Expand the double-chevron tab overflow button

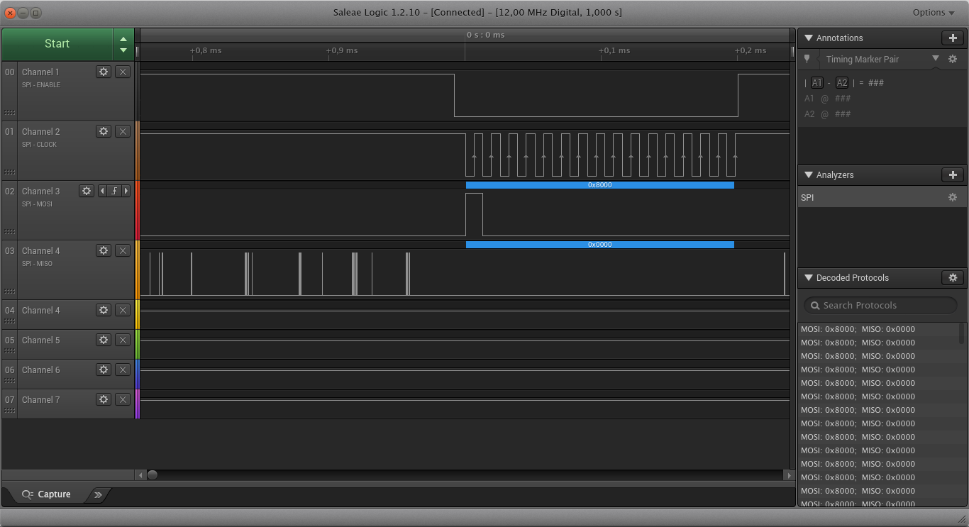click(x=98, y=494)
